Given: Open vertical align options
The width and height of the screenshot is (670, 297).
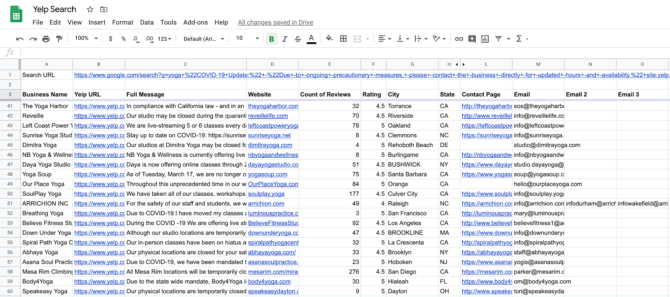Looking at the screenshot, I should 403,39.
